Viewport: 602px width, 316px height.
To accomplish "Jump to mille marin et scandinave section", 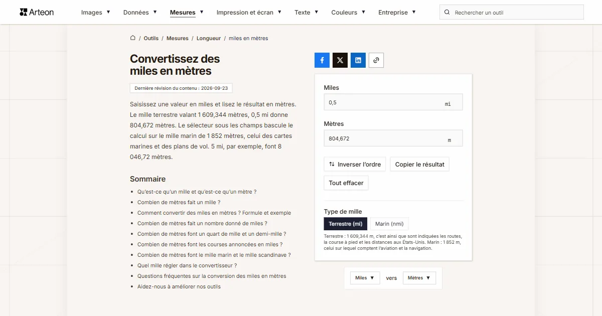I will coord(214,255).
